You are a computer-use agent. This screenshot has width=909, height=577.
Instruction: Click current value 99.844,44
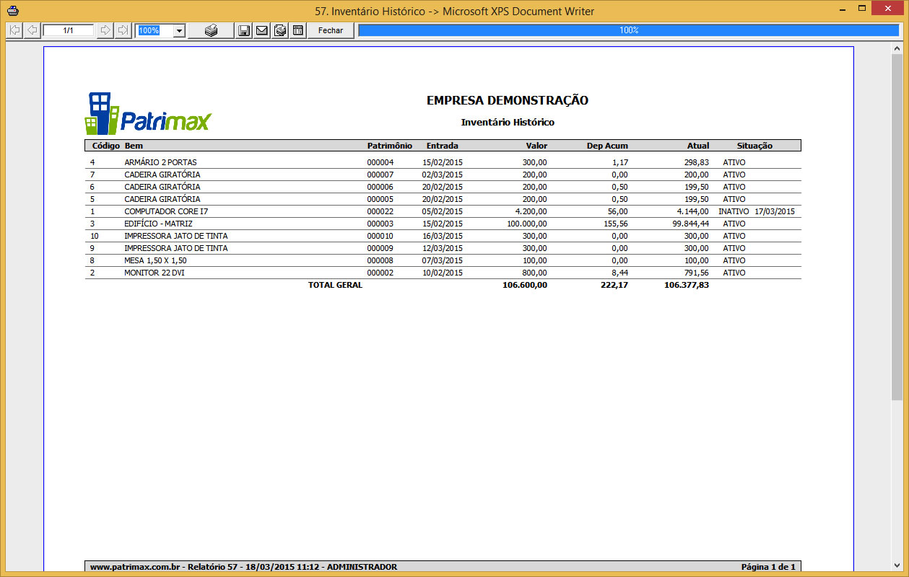[x=690, y=224]
